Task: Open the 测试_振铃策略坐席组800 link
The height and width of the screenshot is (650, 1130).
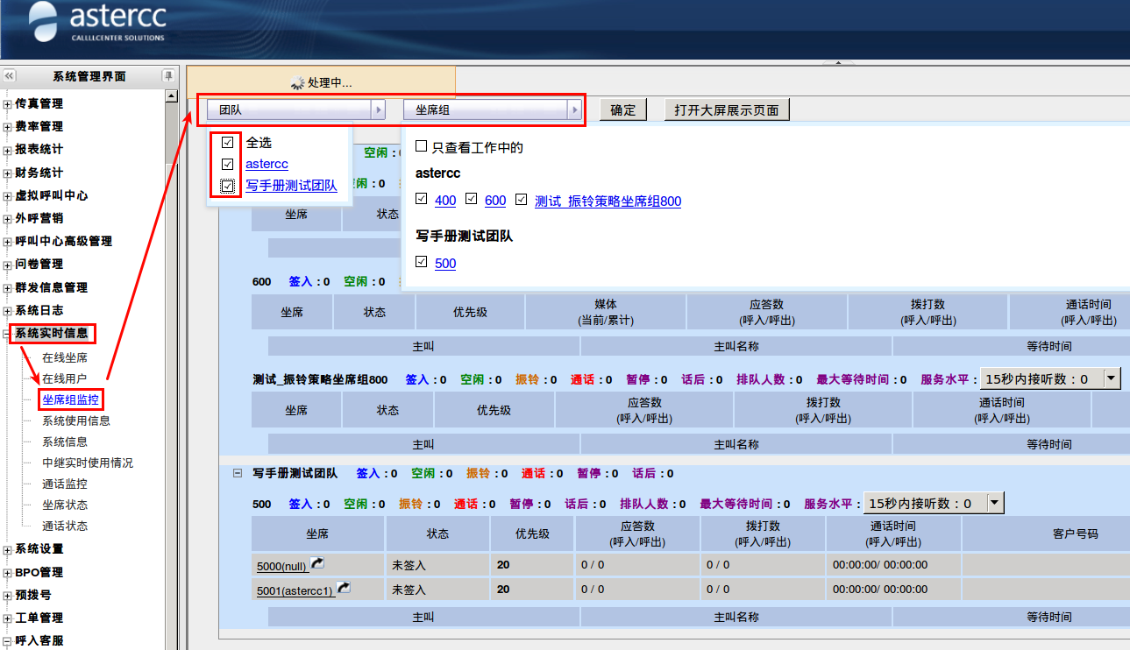Action: (x=608, y=201)
